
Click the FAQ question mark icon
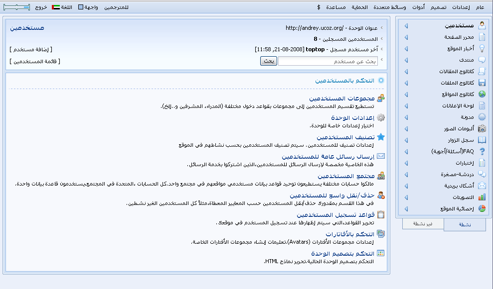click(482, 151)
